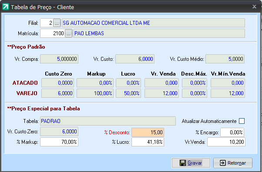Click the % Lucro field showing 41,18%
This screenshot has width=262, height=172.
[x=148, y=142]
